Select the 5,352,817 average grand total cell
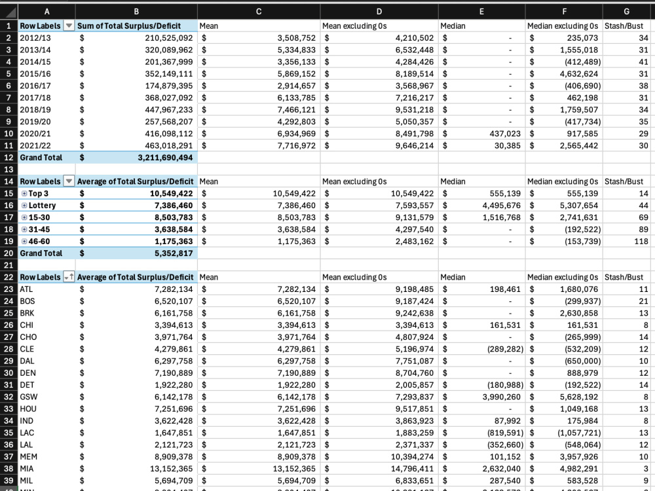 (136, 253)
